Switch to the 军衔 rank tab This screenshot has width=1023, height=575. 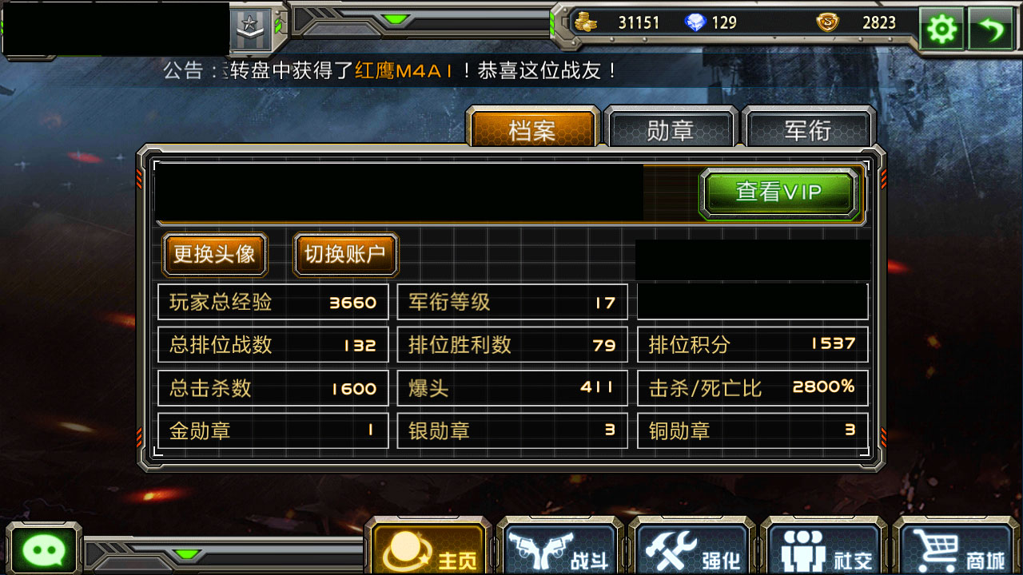pyautogui.click(x=808, y=129)
